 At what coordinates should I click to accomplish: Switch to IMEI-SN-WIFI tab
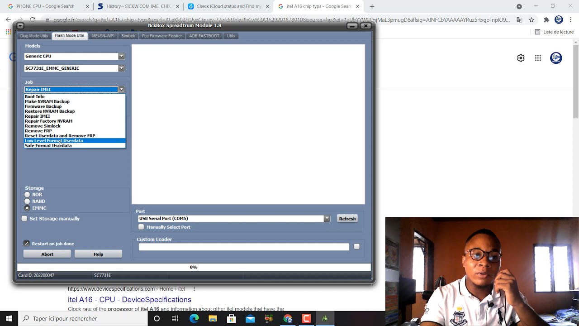103,36
